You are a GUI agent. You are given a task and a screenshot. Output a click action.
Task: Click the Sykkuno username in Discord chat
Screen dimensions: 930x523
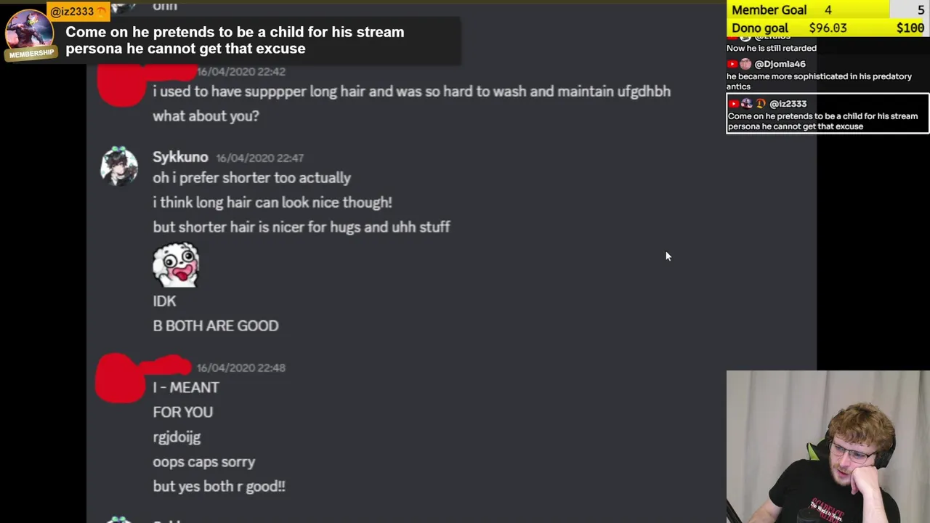[180, 157]
